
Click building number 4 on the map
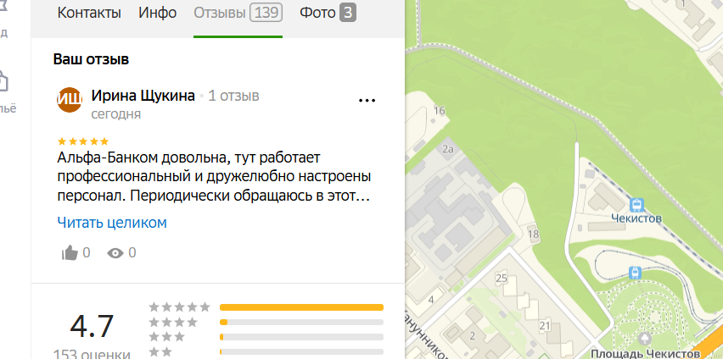click(432, 300)
